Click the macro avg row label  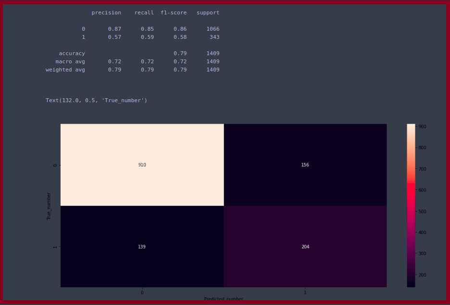coord(70,61)
